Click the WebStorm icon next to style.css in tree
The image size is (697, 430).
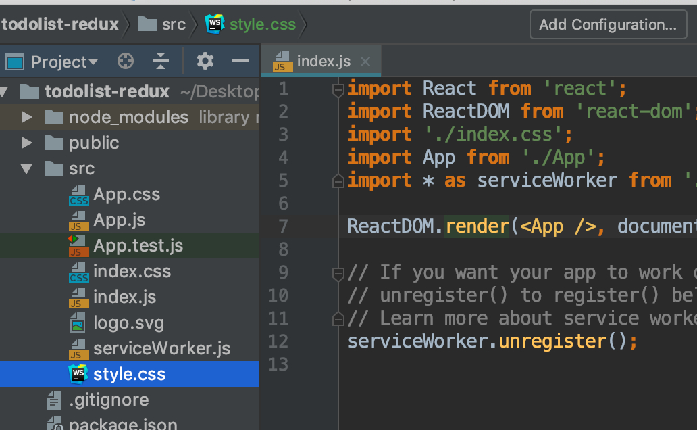click(78, 374)
